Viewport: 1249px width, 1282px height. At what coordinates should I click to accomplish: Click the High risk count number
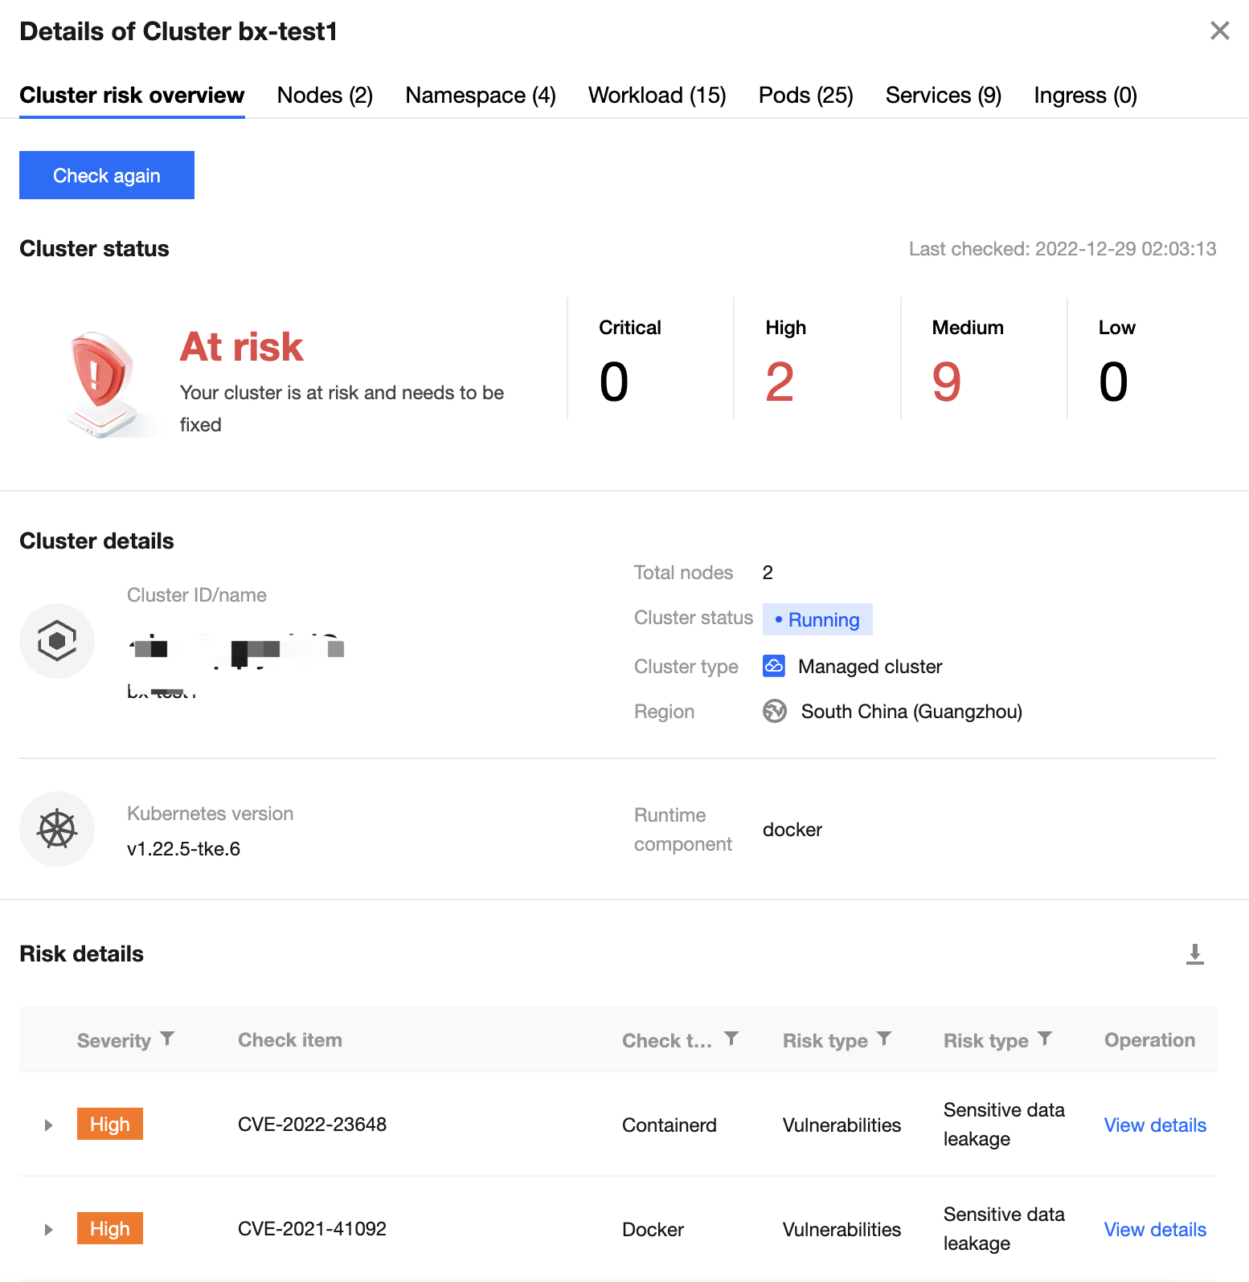point(780,382)
